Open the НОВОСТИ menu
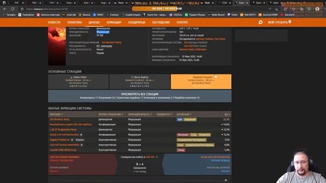326x183 pixels. (54, 22)
